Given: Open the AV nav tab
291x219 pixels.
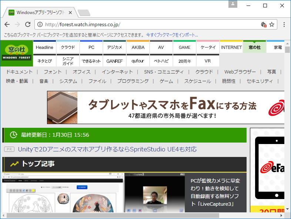Looking at the screenshot, I should pyautogui.click(x=161, y=47).
